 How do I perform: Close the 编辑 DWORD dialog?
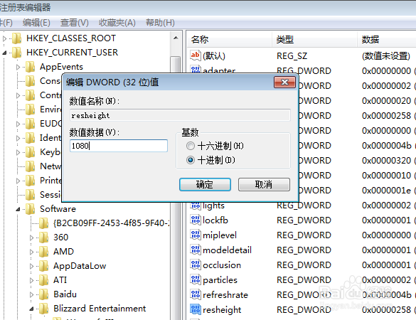pos(284,82)
